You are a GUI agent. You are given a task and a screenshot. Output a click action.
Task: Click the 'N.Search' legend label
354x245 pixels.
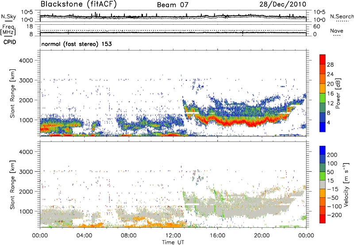coord(342,16)
